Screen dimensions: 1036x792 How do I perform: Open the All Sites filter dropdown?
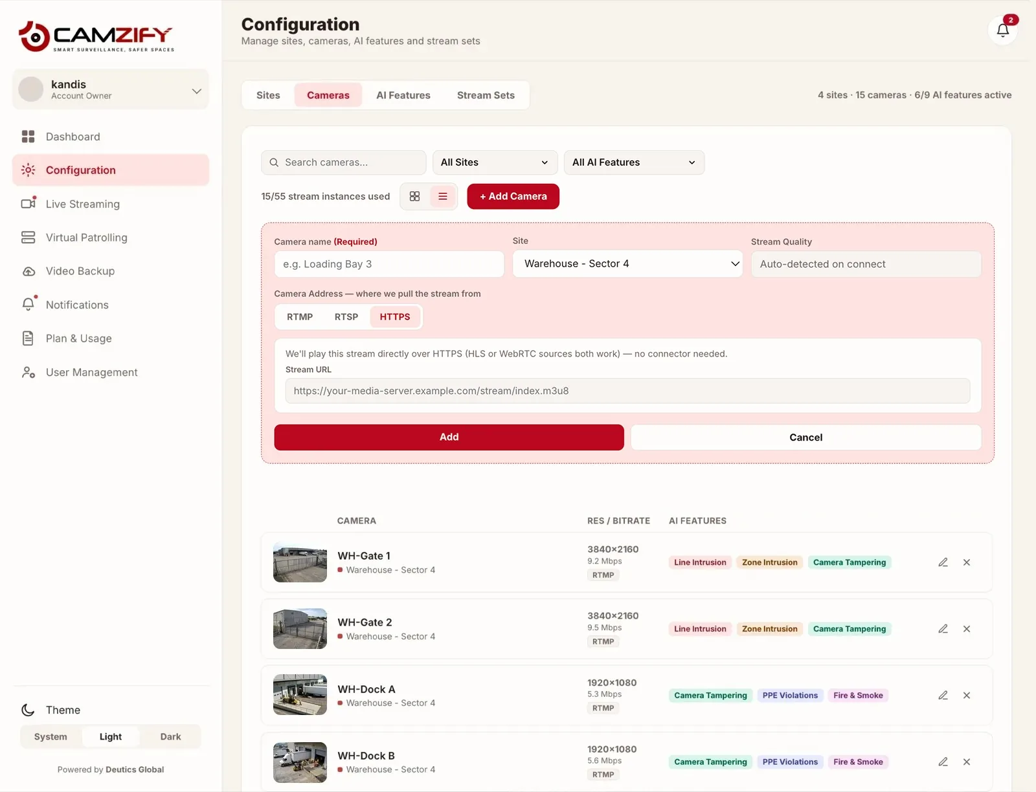(495, 162)
